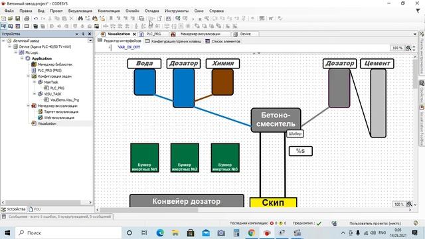Image resolution: width=425 pixels, height=239 pixels.
Task: Open the Визуализация menu
Action: [80, 11]
